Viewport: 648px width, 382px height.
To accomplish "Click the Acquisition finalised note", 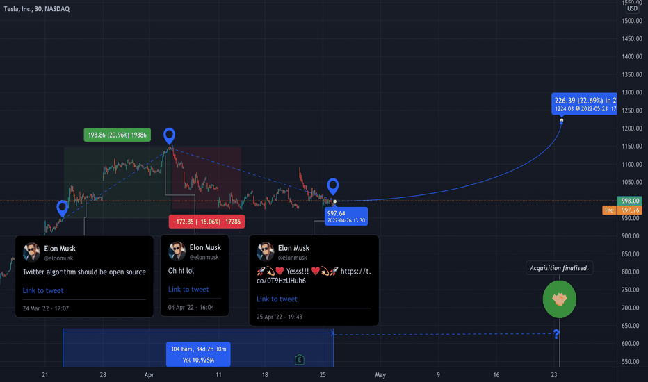I will [x=559, y=268].
